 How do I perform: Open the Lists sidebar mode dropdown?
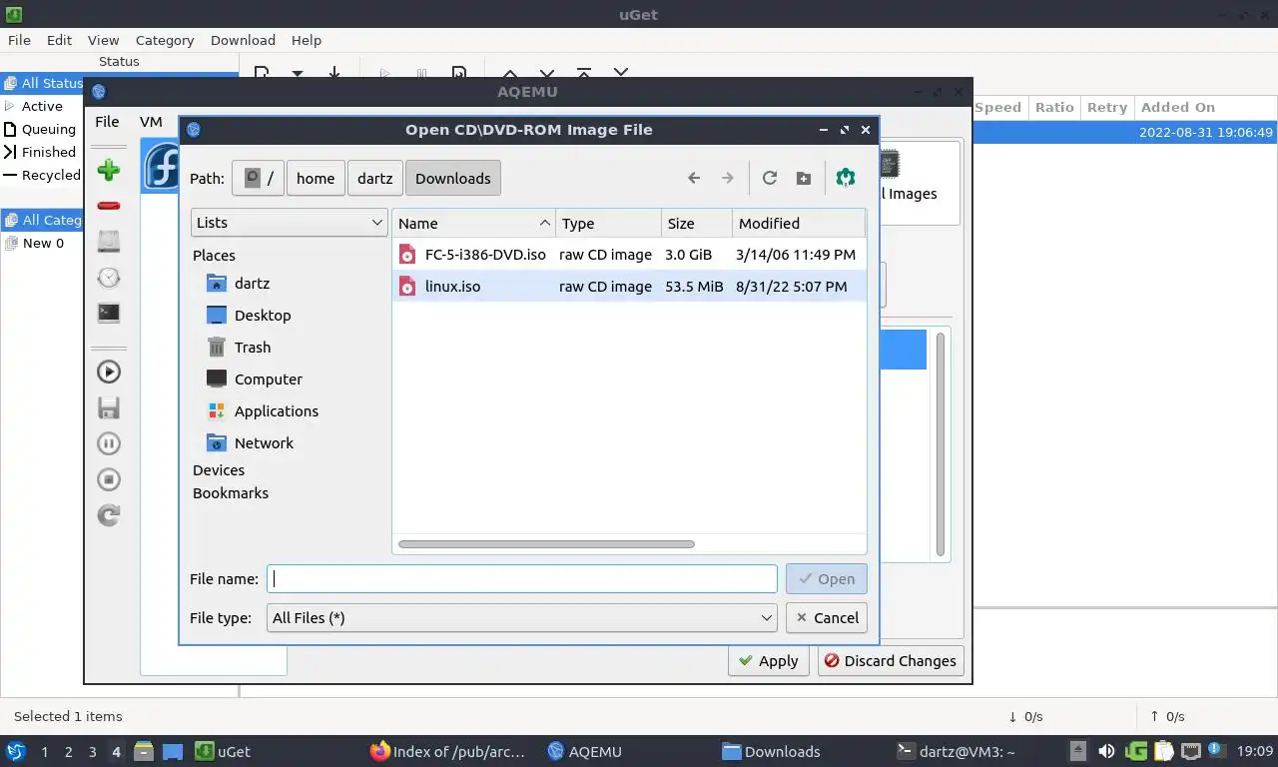pyautogui.click(x=289, y=223)
